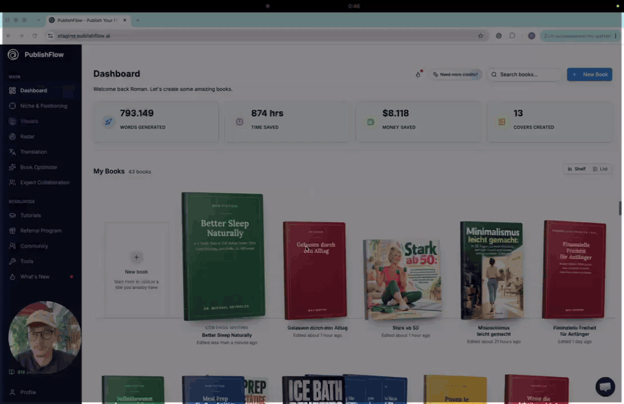Click the Covers Created image icon
Viewport: 624px width, 404px height.
coord(502,122)
